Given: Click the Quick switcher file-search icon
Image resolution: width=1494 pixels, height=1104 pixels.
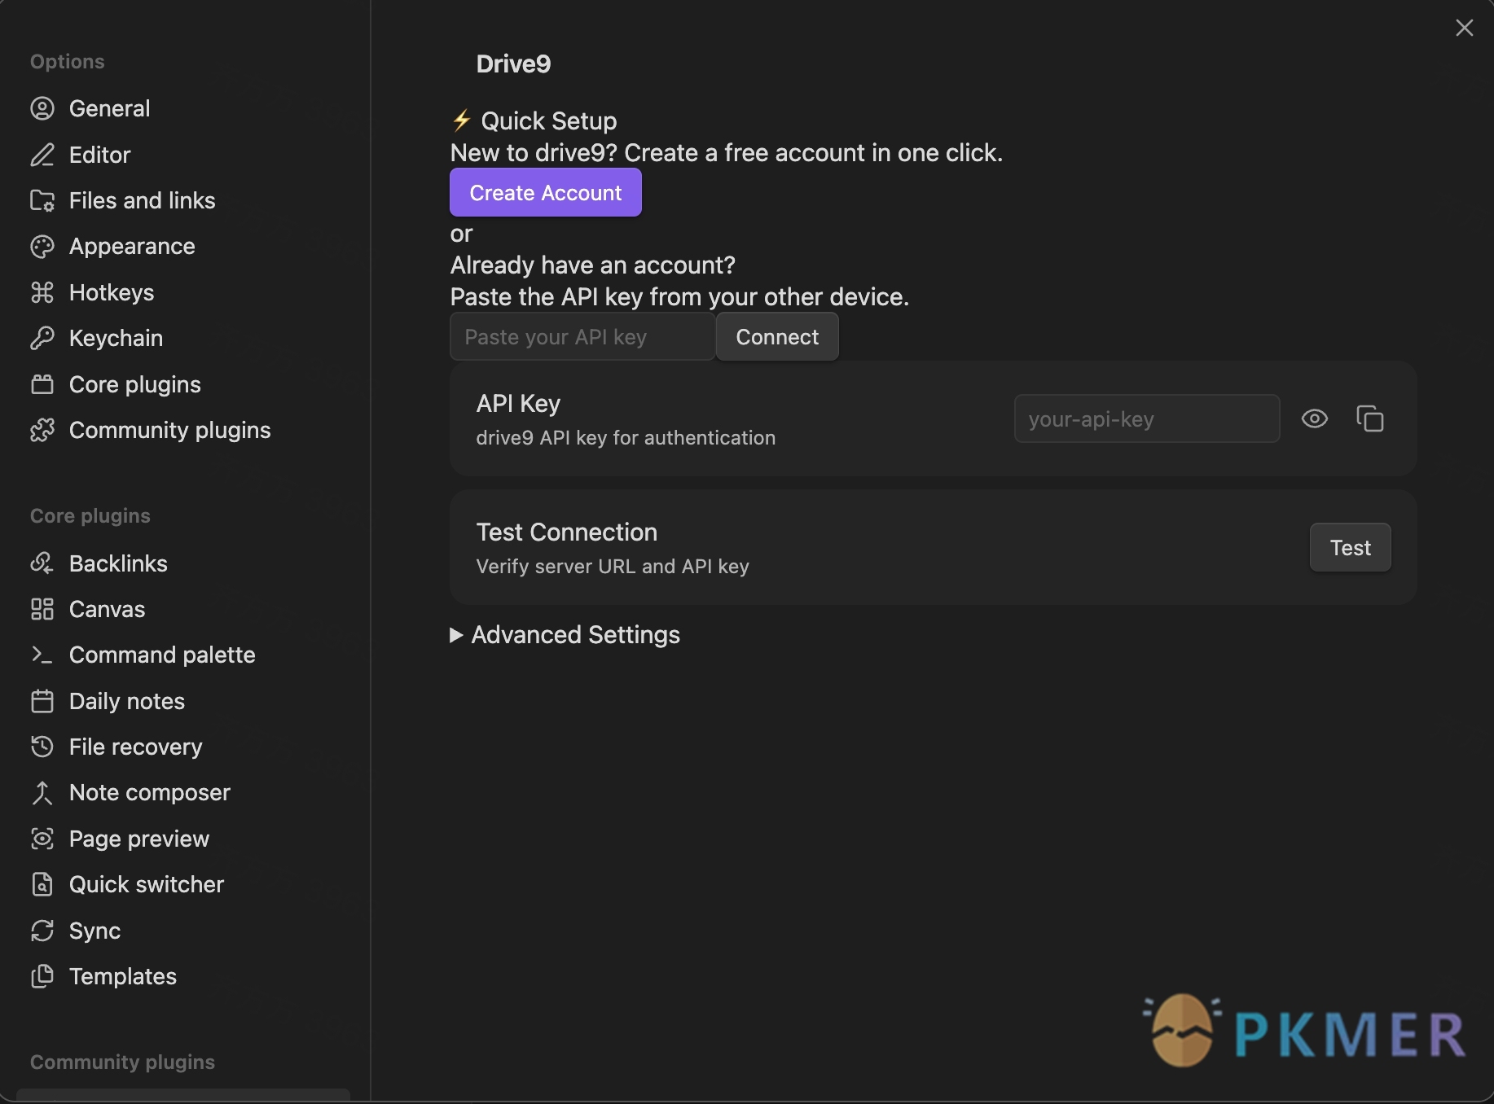Looking at the screenshot, I should [x=42, y=884].
